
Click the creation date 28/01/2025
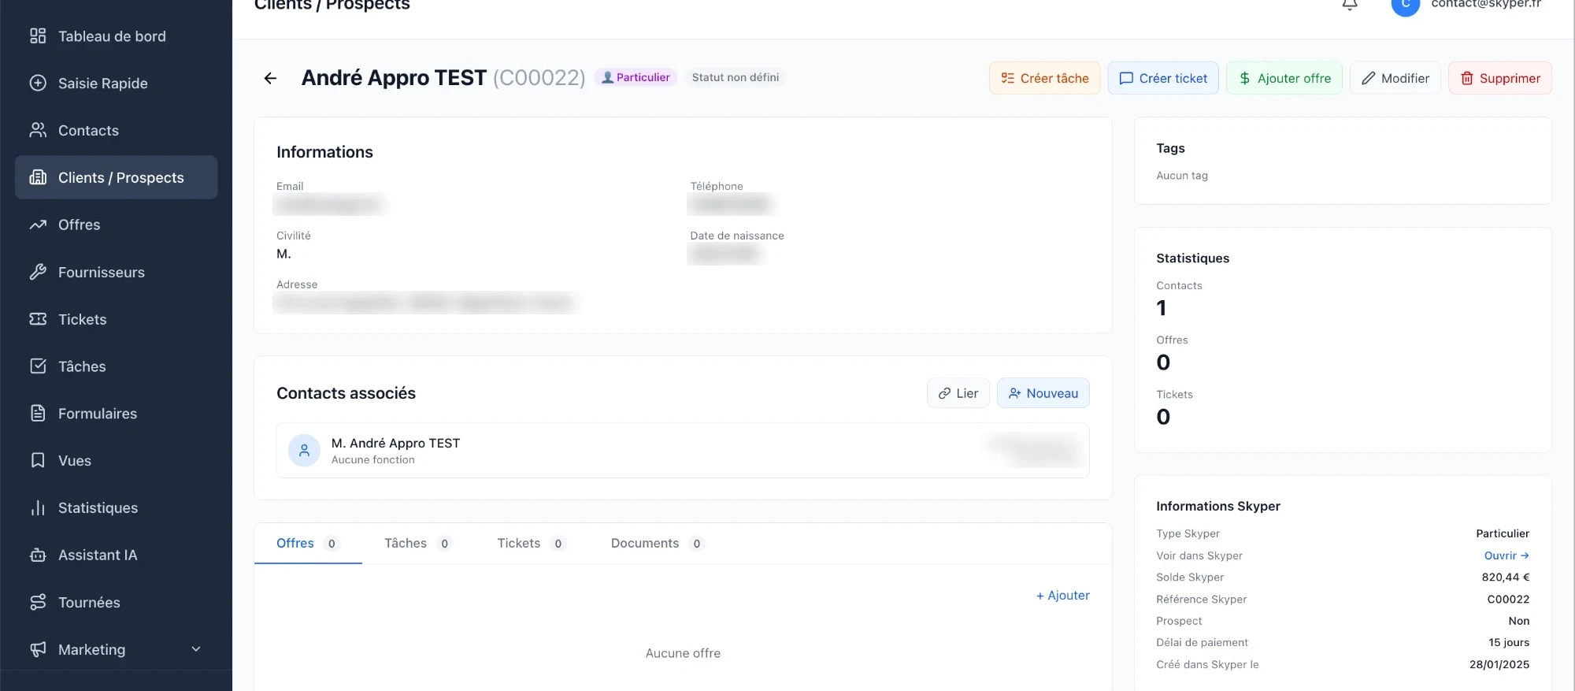(x=1499, y=665)
